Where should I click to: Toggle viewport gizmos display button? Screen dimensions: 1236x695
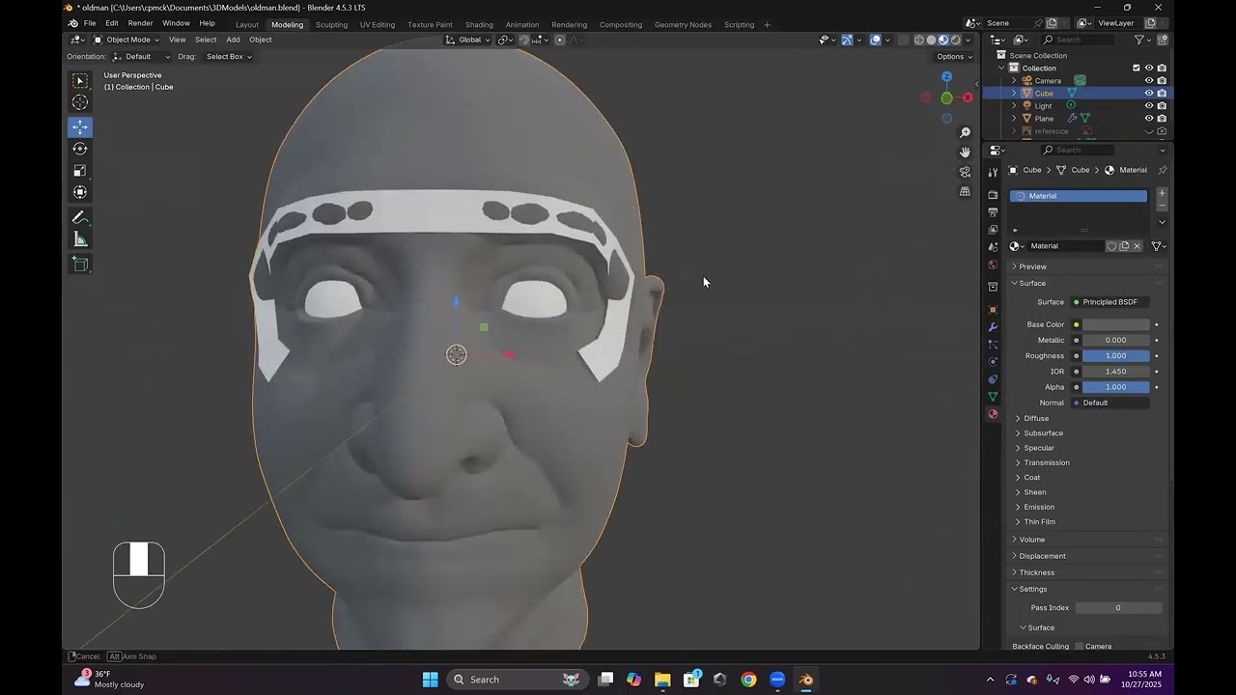(x=847, y=40)
